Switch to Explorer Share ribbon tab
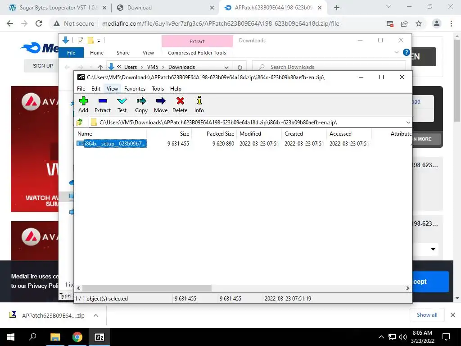 pyautogui.click(x=123, y=53)
